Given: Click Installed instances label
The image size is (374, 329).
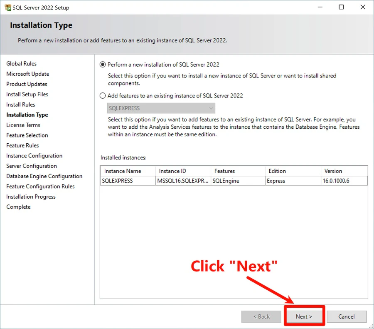Looking at the screenshot, I should 123,157.
